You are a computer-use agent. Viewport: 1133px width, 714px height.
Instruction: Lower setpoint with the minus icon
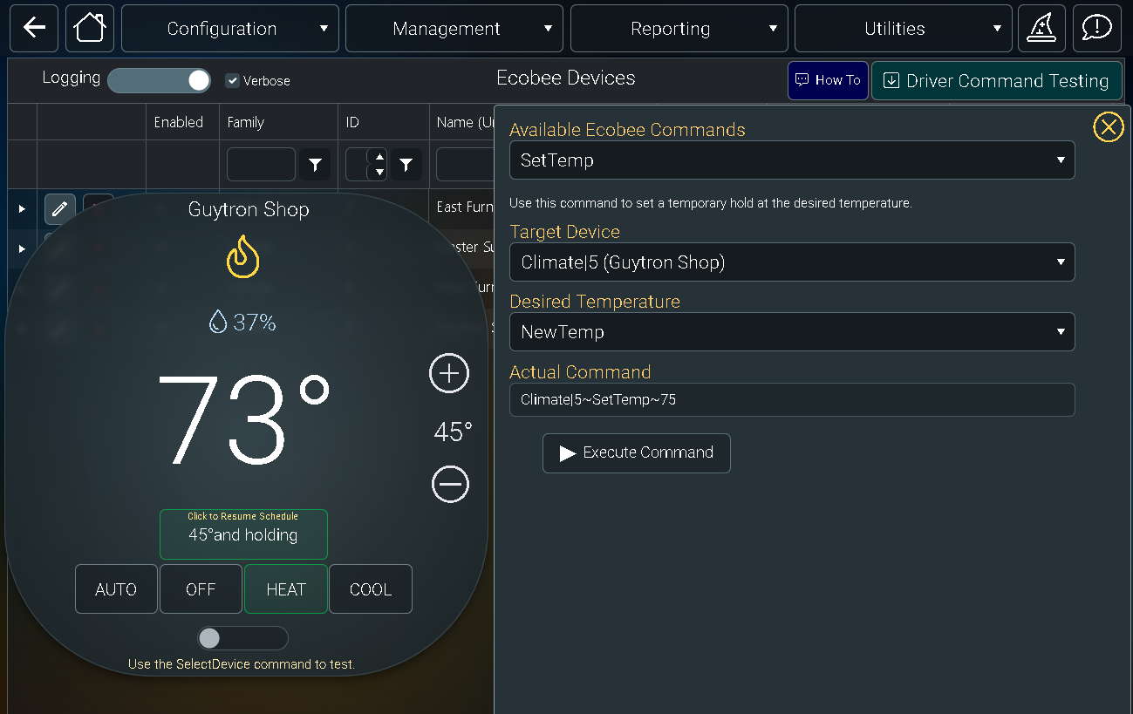click(450, 485)
